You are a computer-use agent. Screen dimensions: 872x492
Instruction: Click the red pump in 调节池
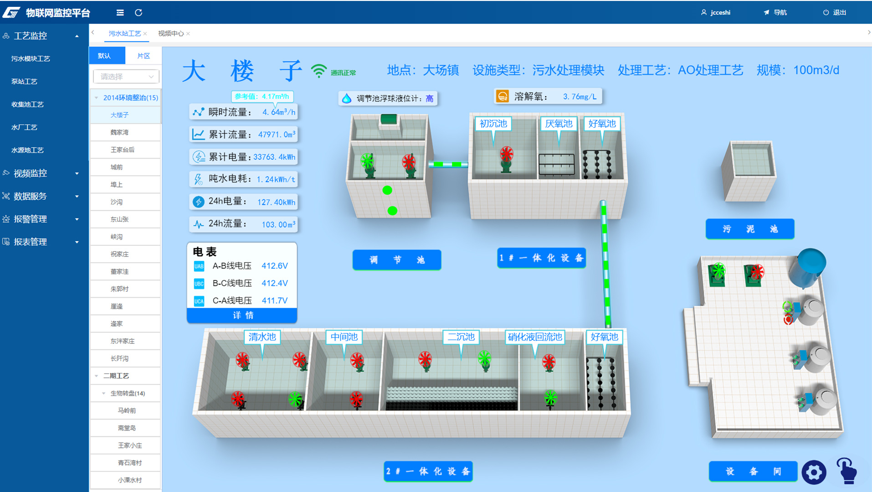(409, 166)
